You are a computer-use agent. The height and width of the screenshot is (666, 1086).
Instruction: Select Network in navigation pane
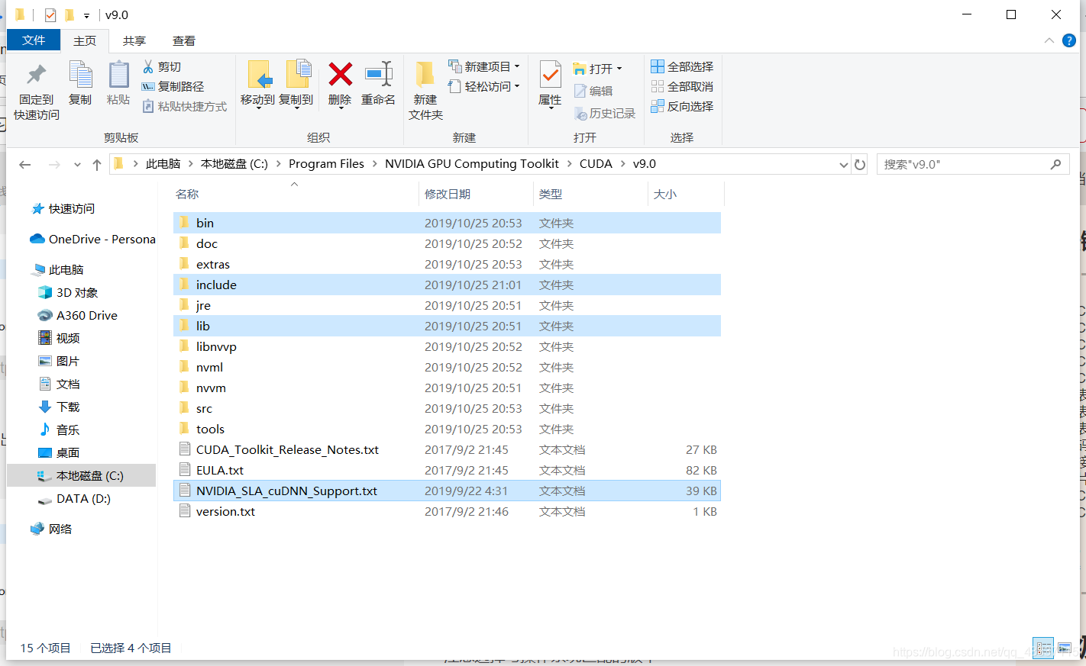51,529
